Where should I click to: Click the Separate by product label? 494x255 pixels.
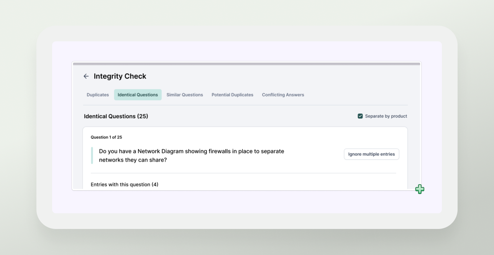386,116
